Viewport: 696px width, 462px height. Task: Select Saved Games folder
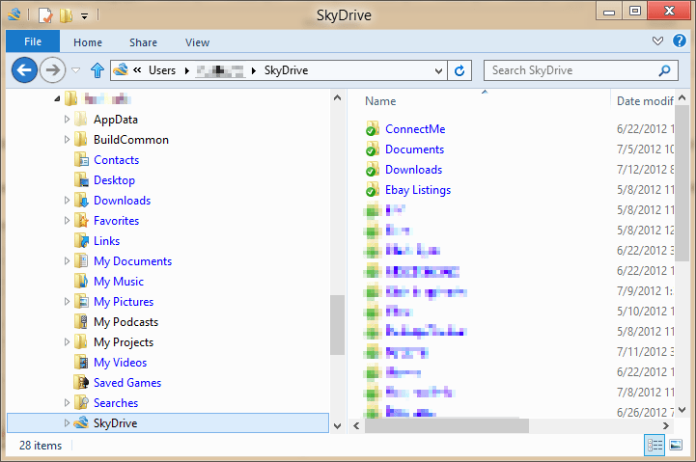click(127, 383)
